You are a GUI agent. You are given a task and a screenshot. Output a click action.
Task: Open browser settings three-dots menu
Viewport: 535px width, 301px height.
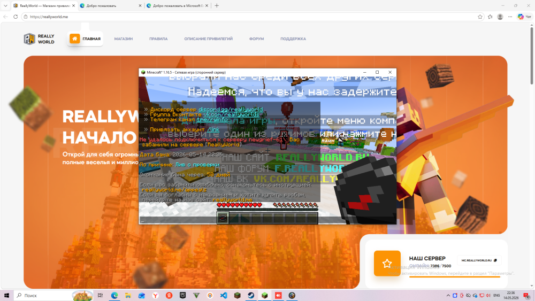(x=510, y=17)
